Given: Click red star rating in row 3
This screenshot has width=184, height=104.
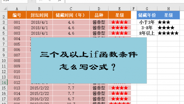Looking at the screenshot, I should click(x=119, y=22).
